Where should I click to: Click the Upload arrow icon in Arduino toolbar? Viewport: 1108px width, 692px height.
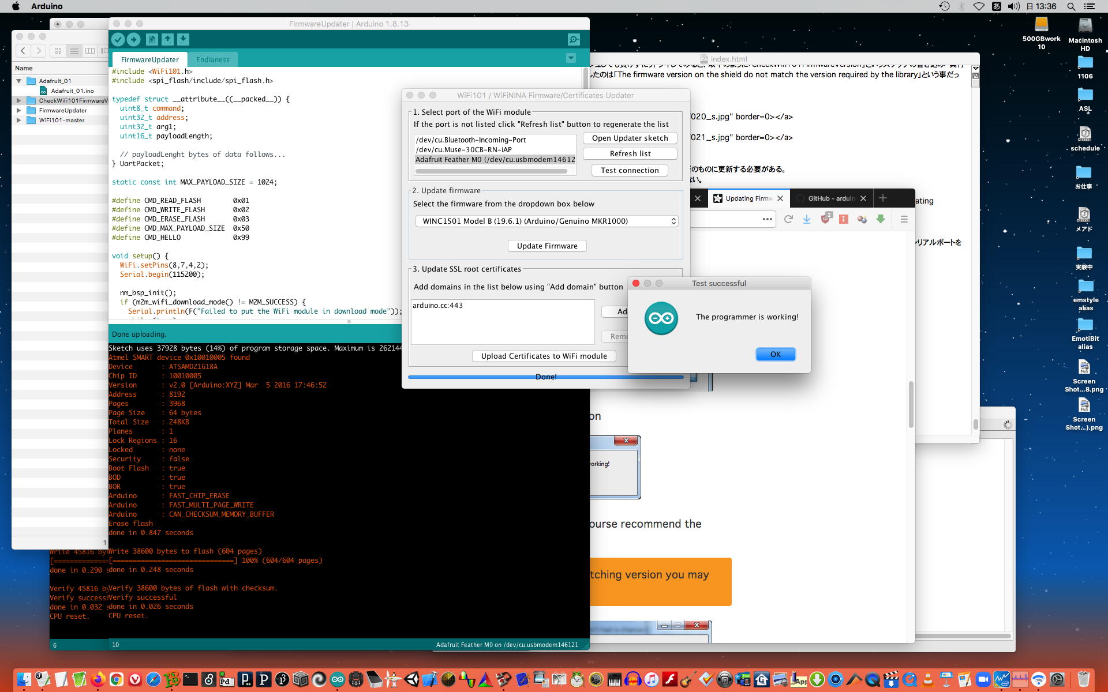point(133,39)
